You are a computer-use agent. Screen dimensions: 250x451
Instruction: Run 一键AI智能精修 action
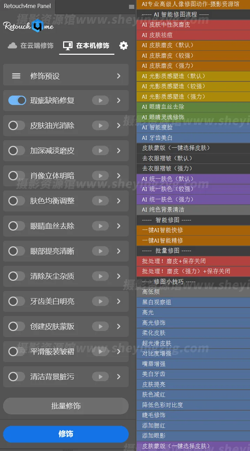(193, 240)
